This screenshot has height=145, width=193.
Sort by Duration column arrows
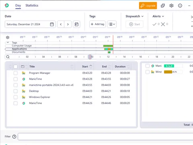click(x=128, y=66)
